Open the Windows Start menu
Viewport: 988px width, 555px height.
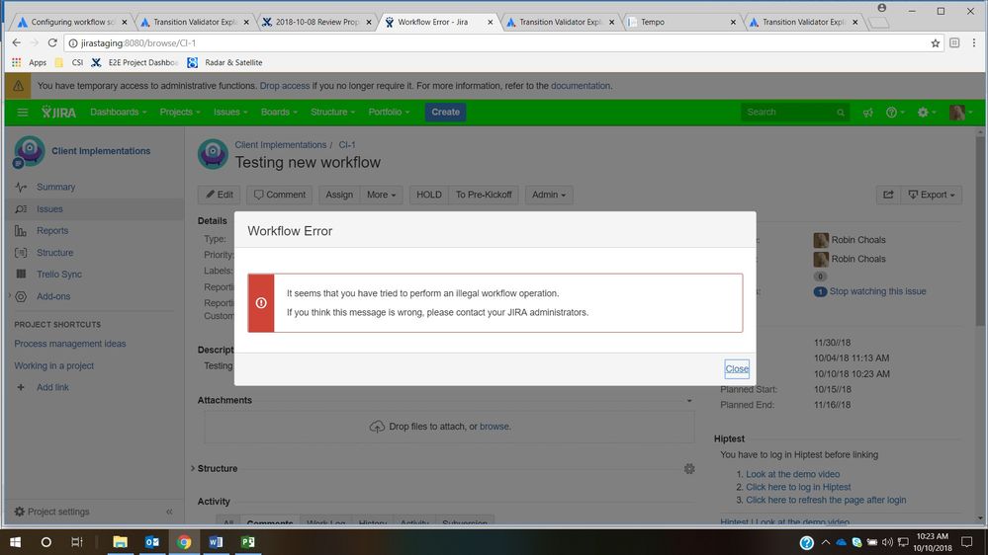pyautogui.click(x=15, y=542)
